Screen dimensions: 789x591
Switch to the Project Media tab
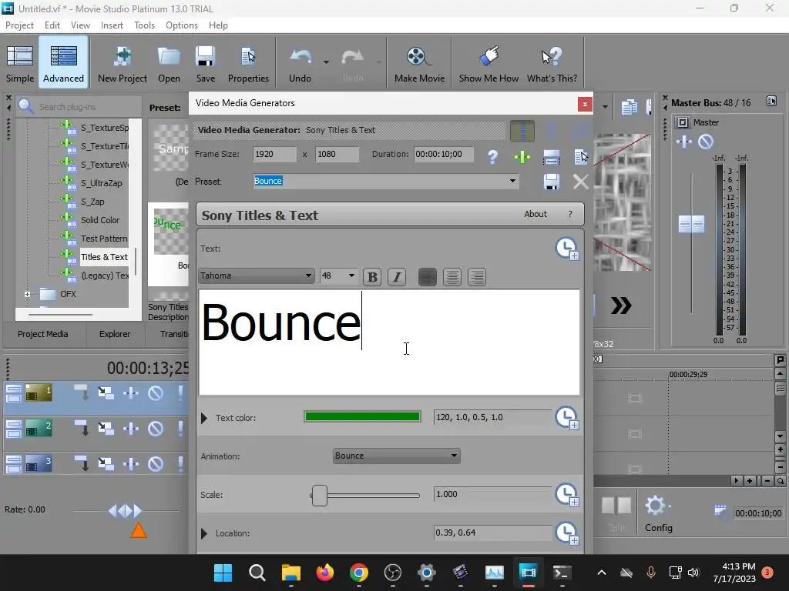tap(43, 334)
